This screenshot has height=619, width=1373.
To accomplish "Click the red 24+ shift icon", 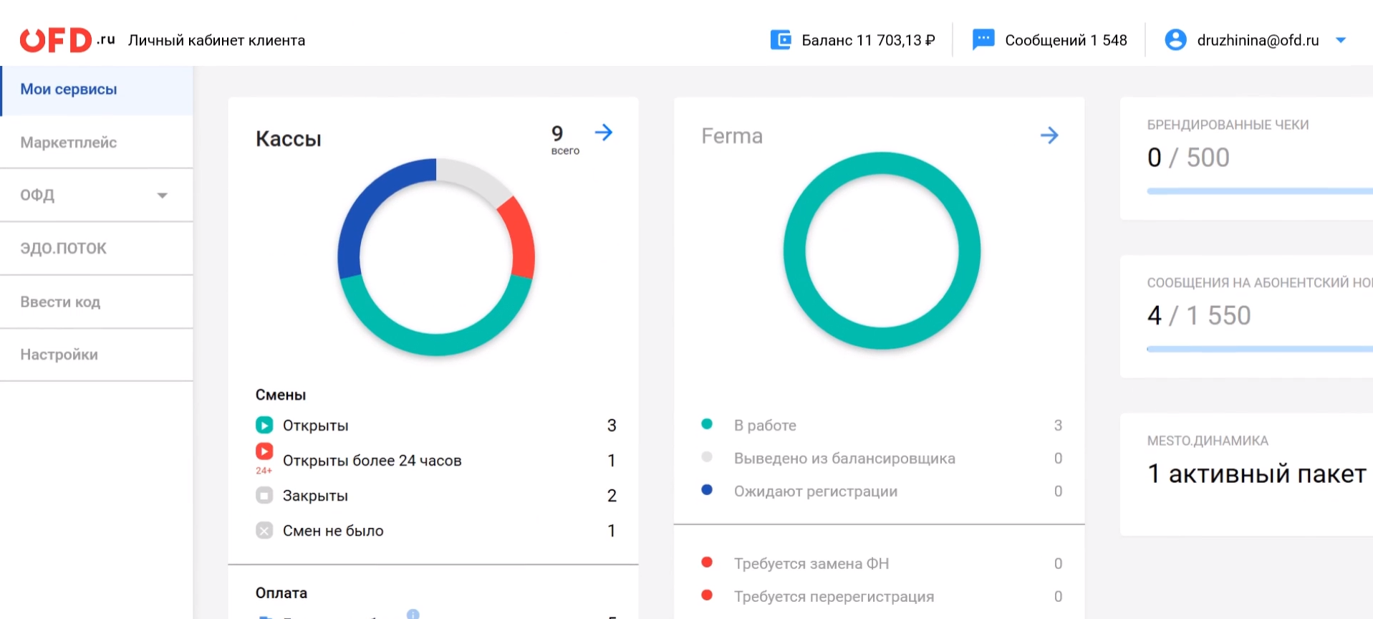I will [x=264, y=459].
